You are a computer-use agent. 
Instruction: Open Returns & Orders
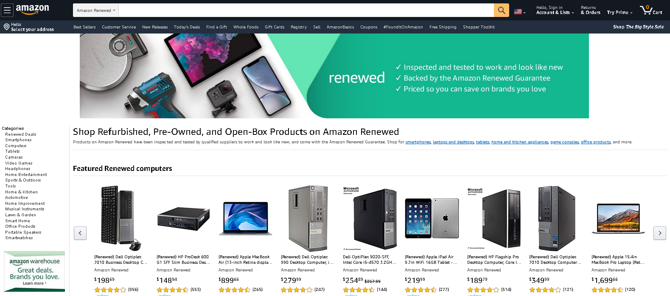590,10
